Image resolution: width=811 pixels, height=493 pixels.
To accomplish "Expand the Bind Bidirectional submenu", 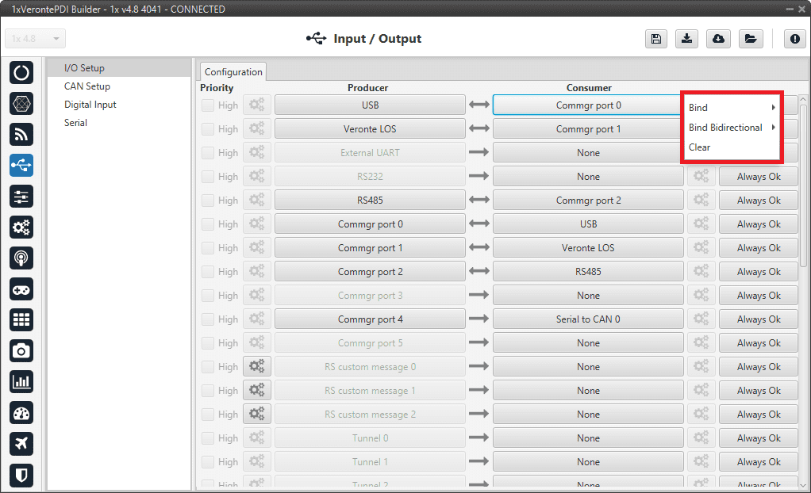I will pos(731,128).
